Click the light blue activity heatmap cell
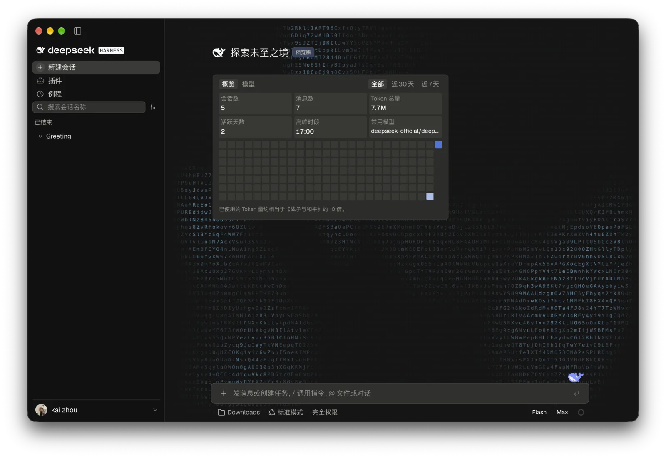The image size is (666, 458). 430,196
